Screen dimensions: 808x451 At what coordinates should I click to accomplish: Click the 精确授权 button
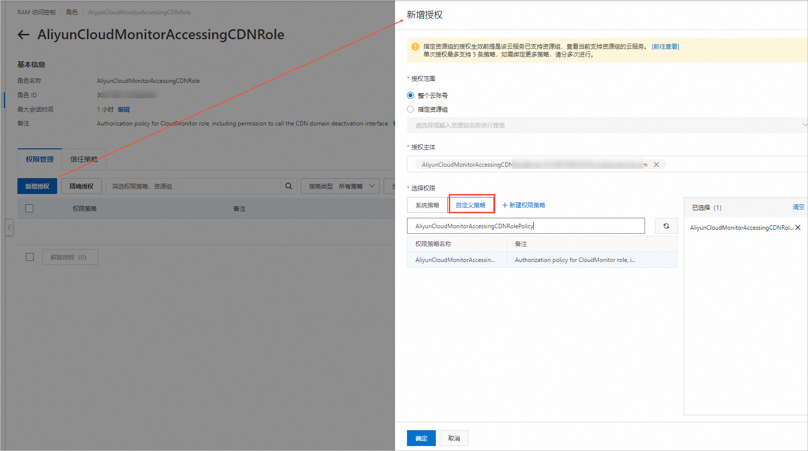pos(81,186)
